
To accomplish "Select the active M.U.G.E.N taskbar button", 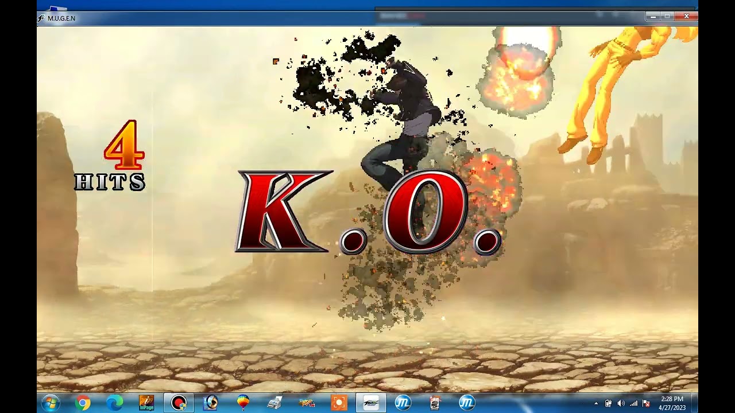I will (371, 403).
